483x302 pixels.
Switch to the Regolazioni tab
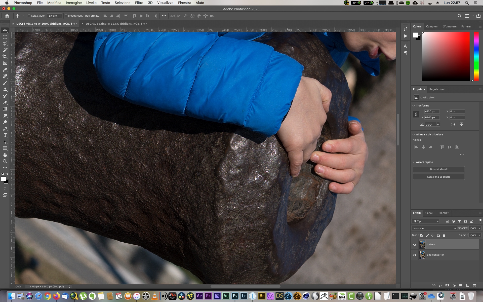pos(437,89)
